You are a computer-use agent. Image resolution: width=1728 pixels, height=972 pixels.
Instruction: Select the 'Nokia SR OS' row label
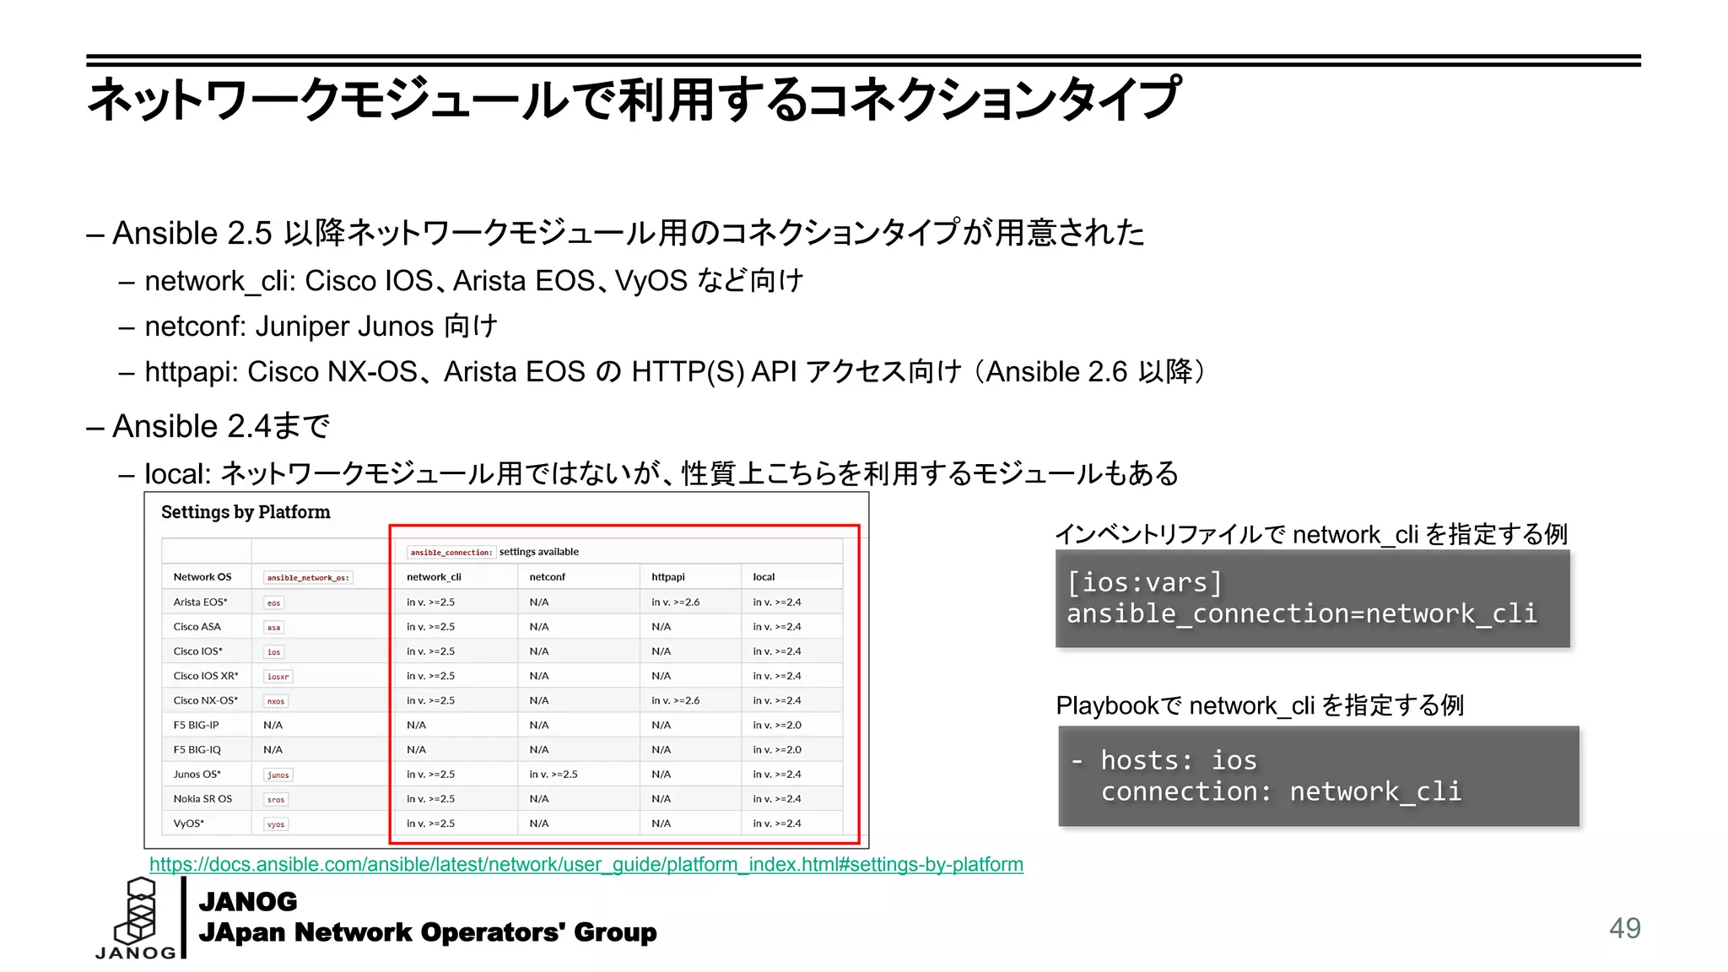tap(202, 798)
